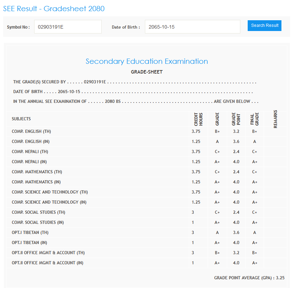Click the Date of Birth input field
294x288 pixels.
[192, 26]
